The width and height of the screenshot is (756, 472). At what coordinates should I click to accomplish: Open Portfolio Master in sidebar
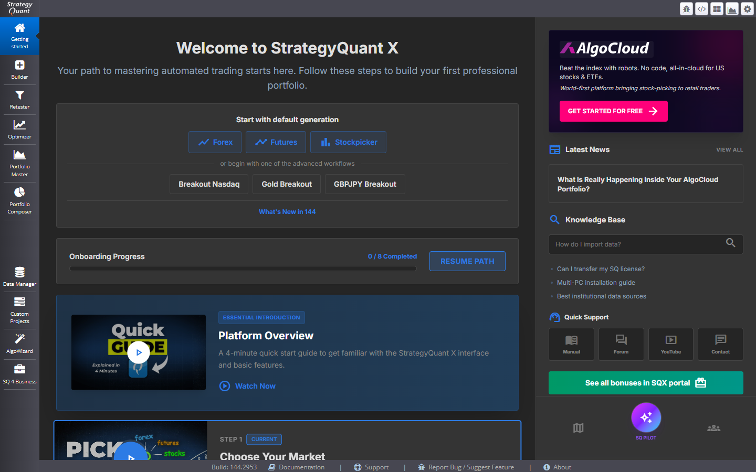(19, 163)
